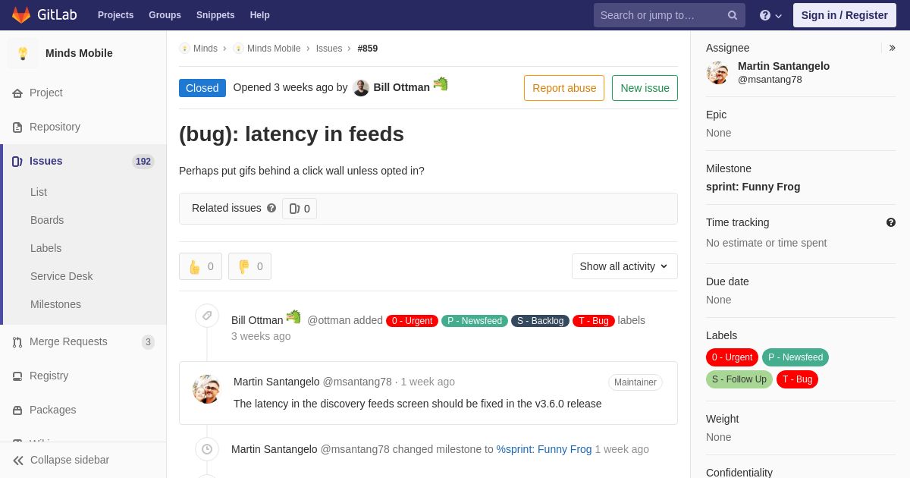910x478 pixels.
Task: Add a thumbs down reaction
Action: pyautogui.click(x=249, y=266)
